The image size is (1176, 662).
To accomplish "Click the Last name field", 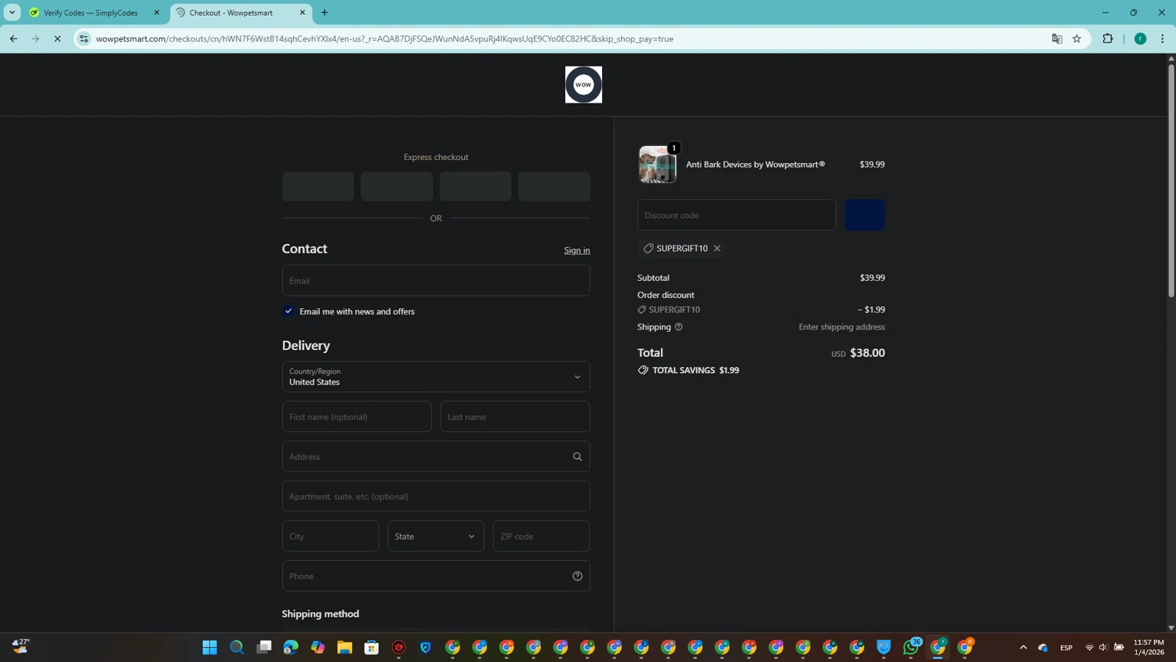I will pos(515,417).
